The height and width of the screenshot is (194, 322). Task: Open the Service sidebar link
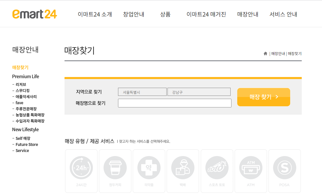22,151
